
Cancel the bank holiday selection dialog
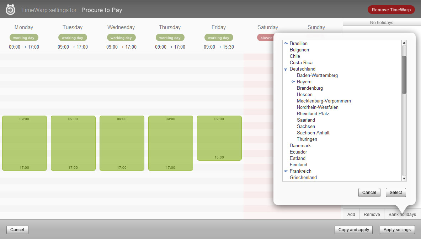click(369, 192)
